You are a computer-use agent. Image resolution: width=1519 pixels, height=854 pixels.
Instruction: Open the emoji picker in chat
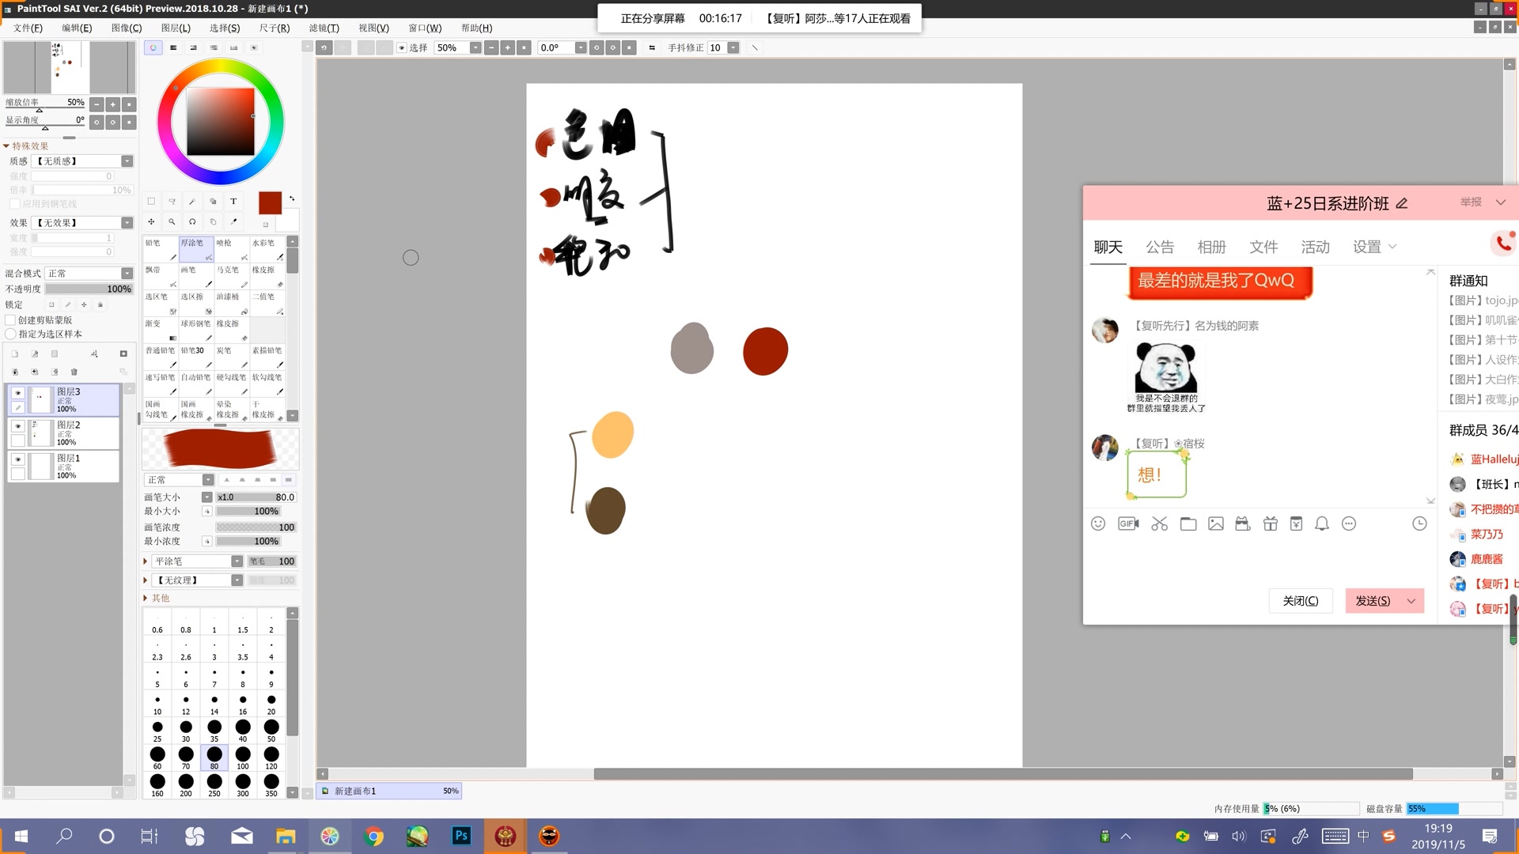(x=1098, y=523)
